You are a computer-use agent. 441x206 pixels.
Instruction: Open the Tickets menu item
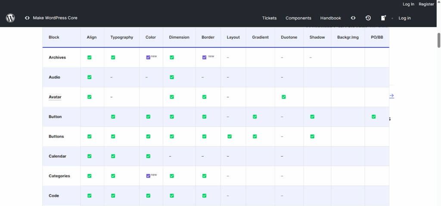point(269,18)
